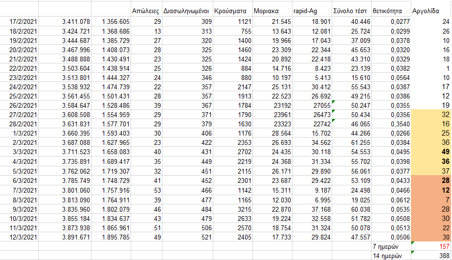Select the Κρούσματα column header

pos(233,11)
